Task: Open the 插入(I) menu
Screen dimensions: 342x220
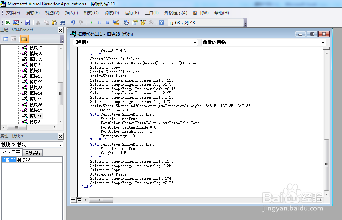Action: coord(72,13)
